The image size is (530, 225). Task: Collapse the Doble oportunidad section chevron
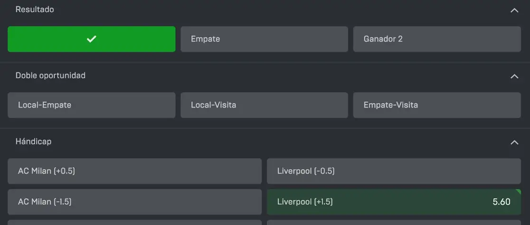514,76
